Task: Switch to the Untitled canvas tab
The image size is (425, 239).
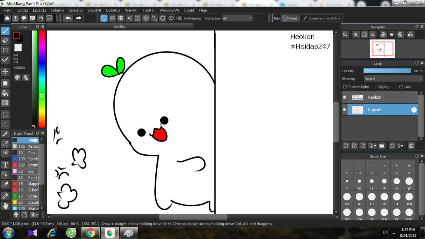Action: pyautogui.click(x=120, y=26)
